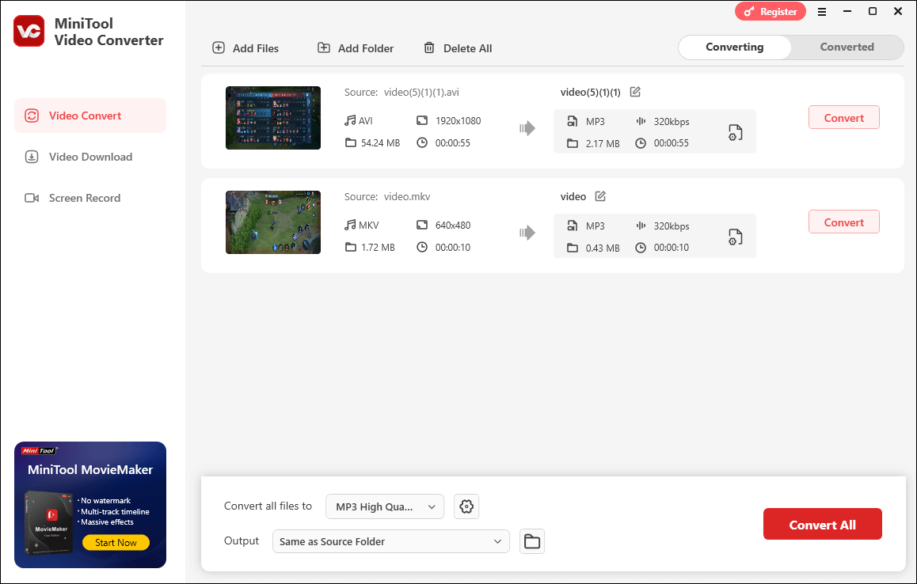Click the first row MP3 target icon
The image size is (917, 584).
tap(573, 122)
